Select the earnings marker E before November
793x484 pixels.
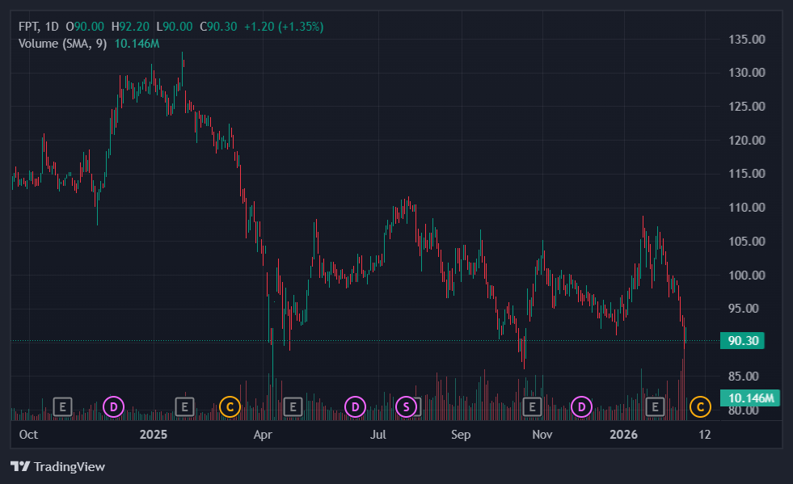[x=532, y=406]
